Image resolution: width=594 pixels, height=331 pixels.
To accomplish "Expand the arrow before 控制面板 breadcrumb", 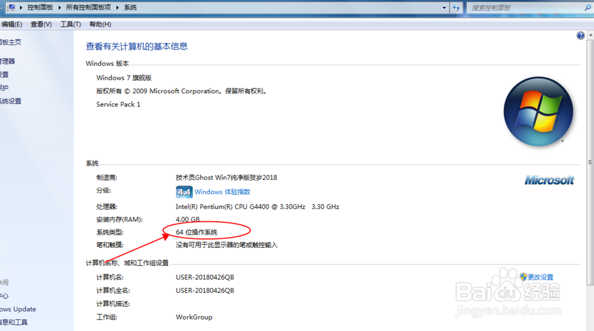I will tap(21, 8).
